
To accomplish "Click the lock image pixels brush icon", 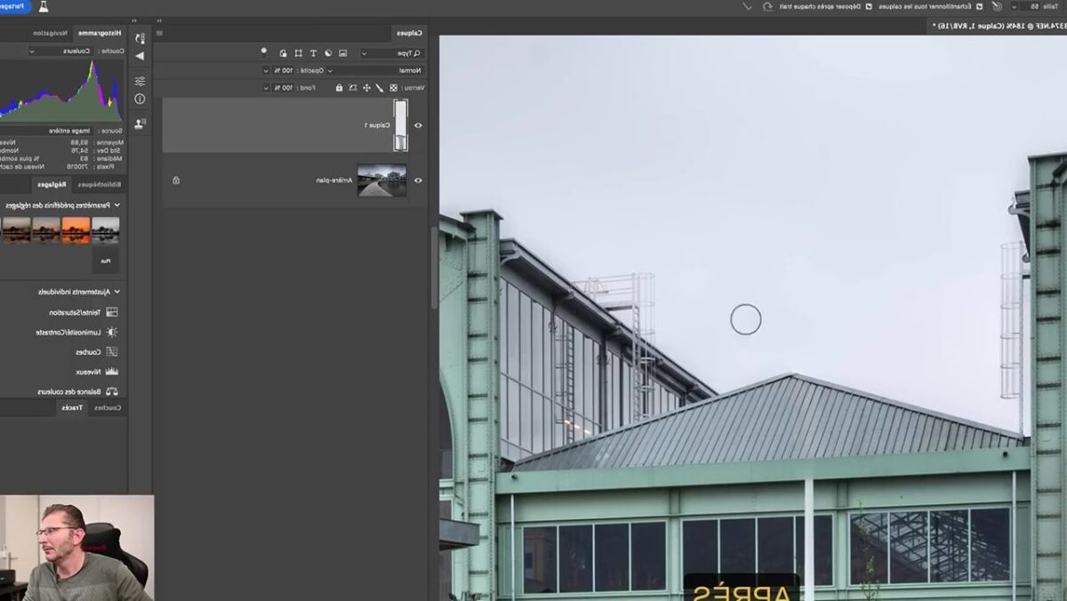I will pos(380,88).
